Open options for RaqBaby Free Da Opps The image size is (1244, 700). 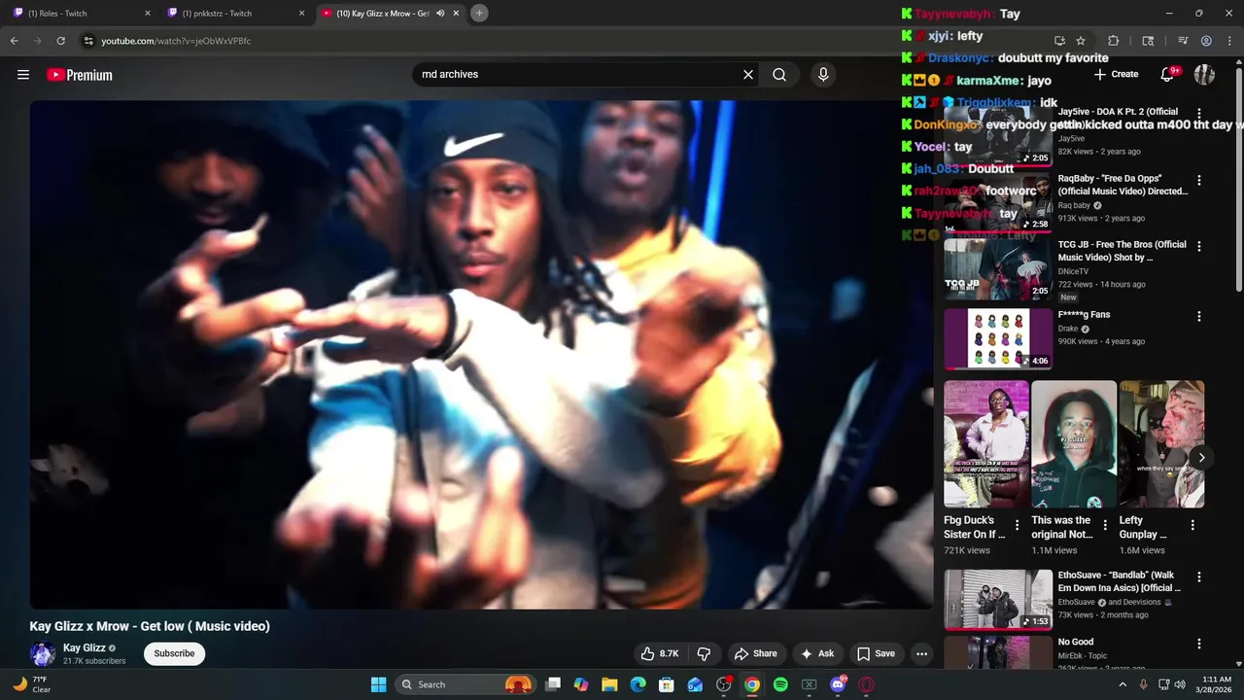1199,181
